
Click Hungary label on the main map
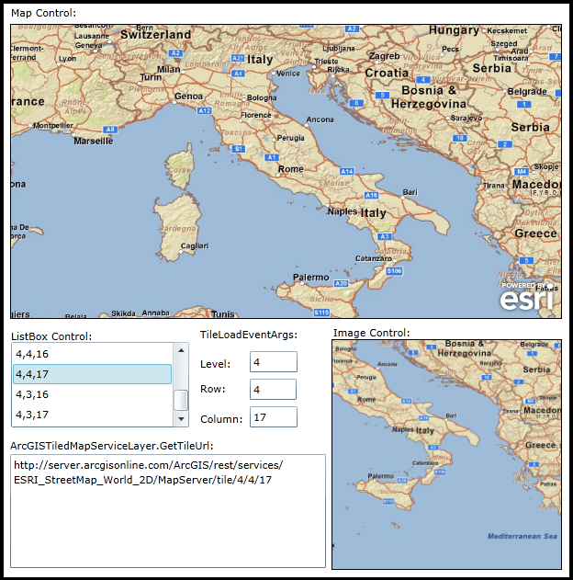pyautogui.click(x=454, y=30)
